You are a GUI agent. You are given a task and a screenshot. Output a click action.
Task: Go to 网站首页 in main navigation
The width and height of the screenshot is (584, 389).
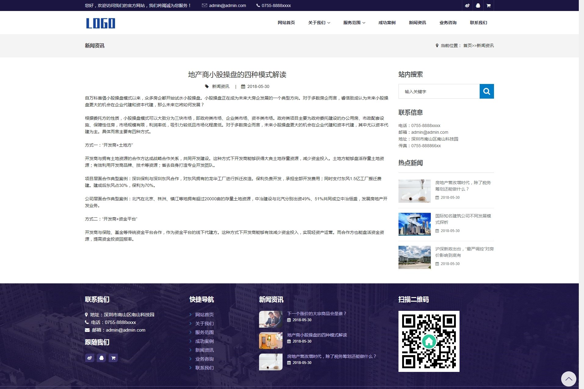tap(286, 23)
